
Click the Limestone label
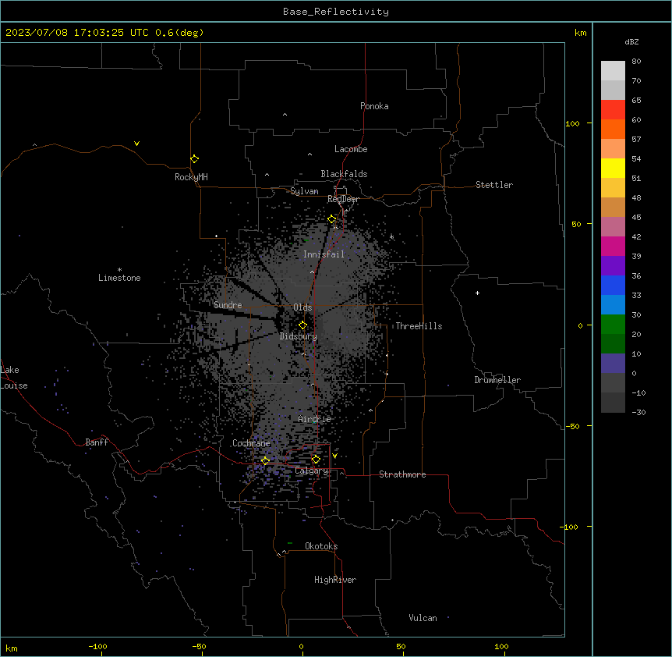(119, 278)
